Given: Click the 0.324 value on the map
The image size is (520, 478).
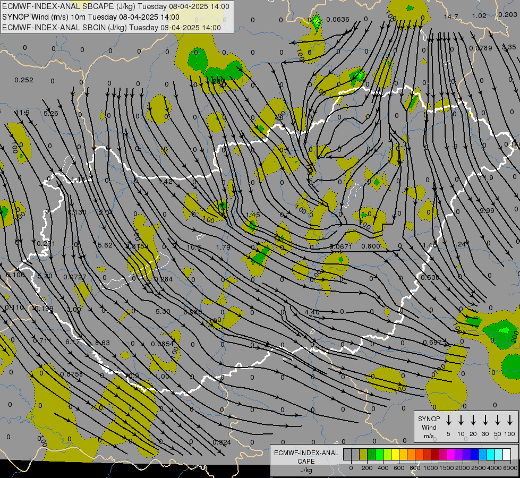Looking at the screenshot, I should (x=221, y=442).
